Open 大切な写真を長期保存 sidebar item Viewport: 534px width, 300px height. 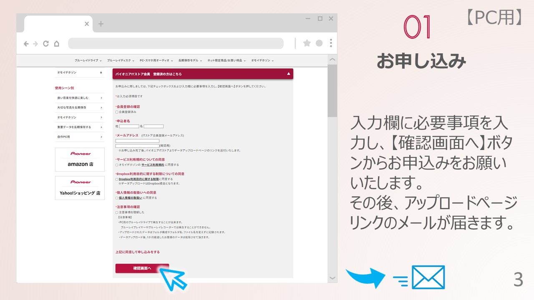[80, 107]
